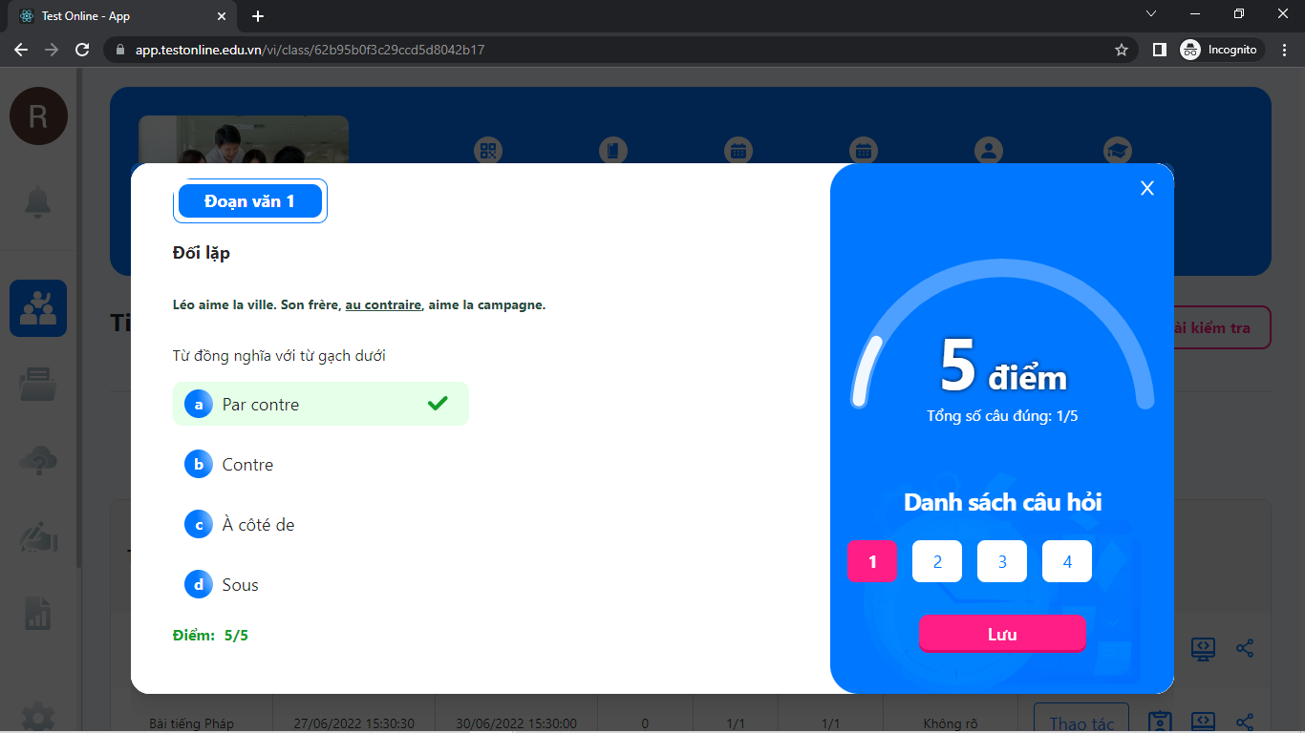
Task: Click the Bài tiếng Pháp table cell
Action: coord(191,723)
